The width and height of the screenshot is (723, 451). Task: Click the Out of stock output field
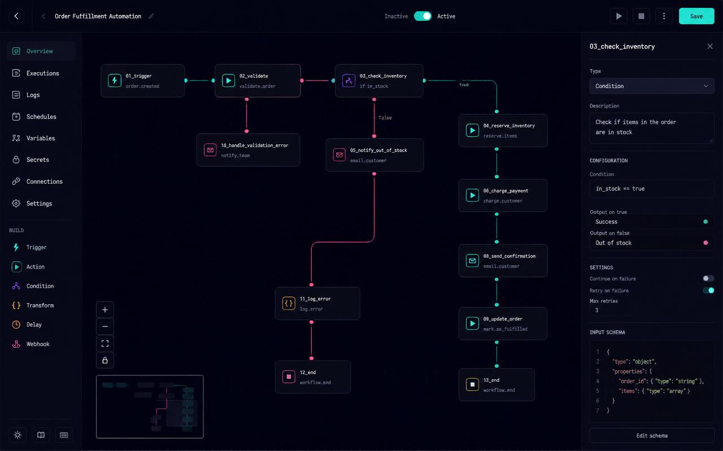tap(652, 243)
